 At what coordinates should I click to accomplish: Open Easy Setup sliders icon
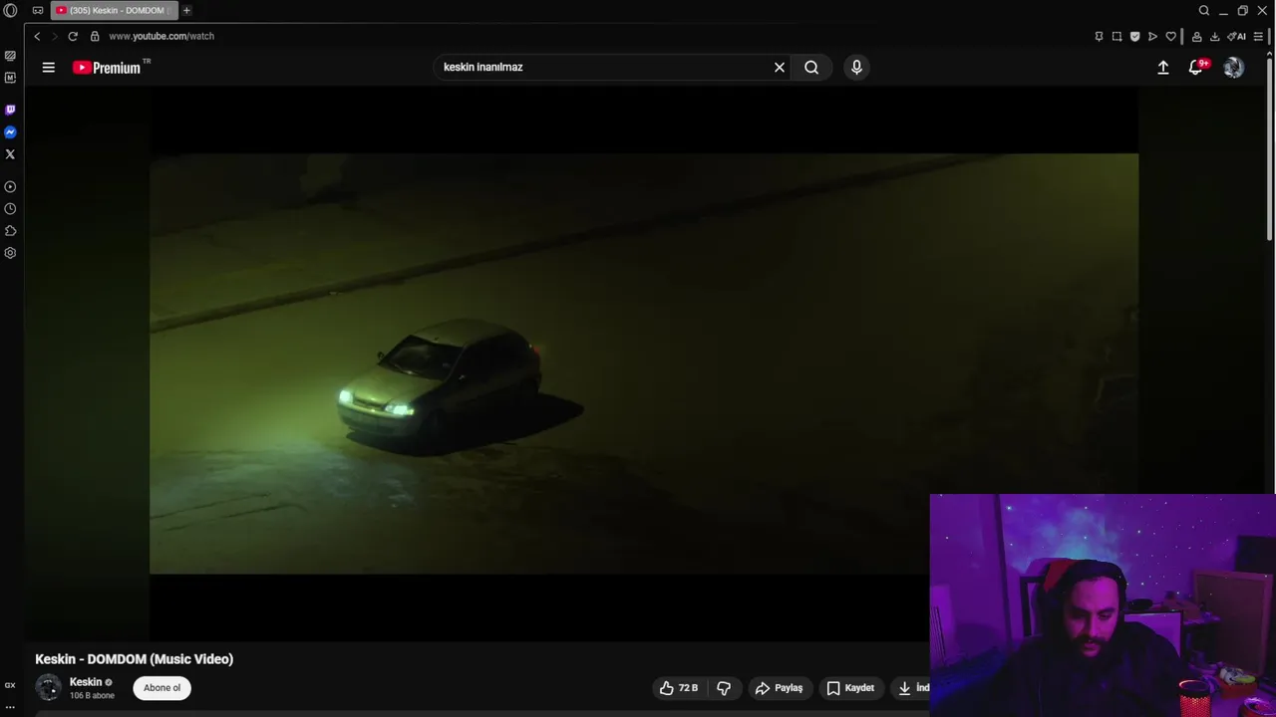point(1258,37)
